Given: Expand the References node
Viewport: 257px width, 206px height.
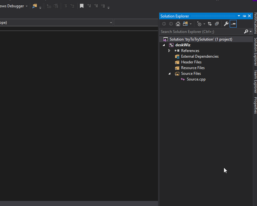Looking at the screenshot, I should point(169,51).
